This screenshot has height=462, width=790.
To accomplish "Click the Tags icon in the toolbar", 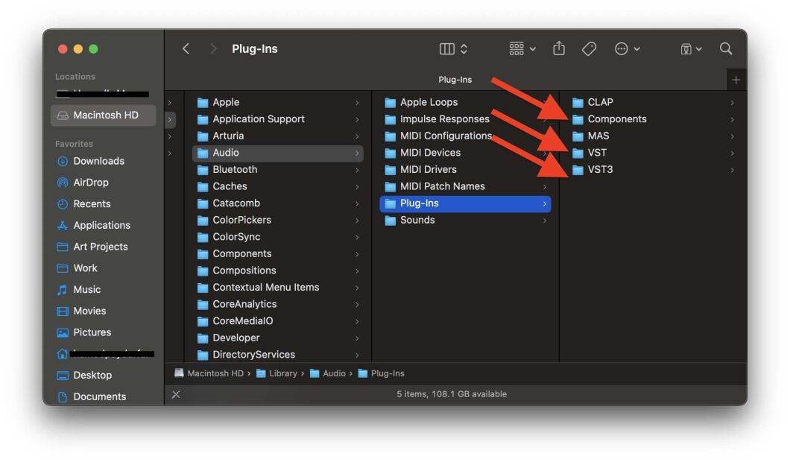I will pyautogui.click(x=590, y=48).
